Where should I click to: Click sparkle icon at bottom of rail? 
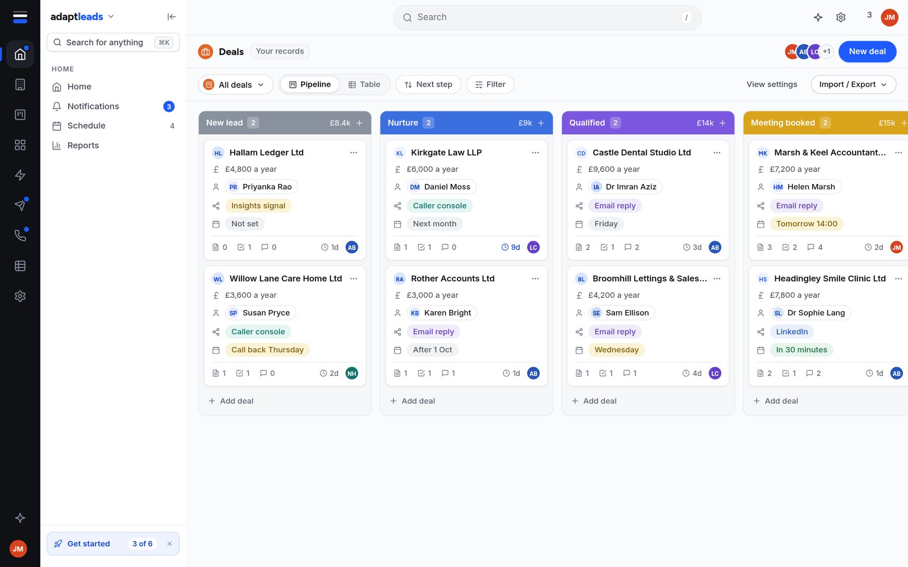point(20,518)
